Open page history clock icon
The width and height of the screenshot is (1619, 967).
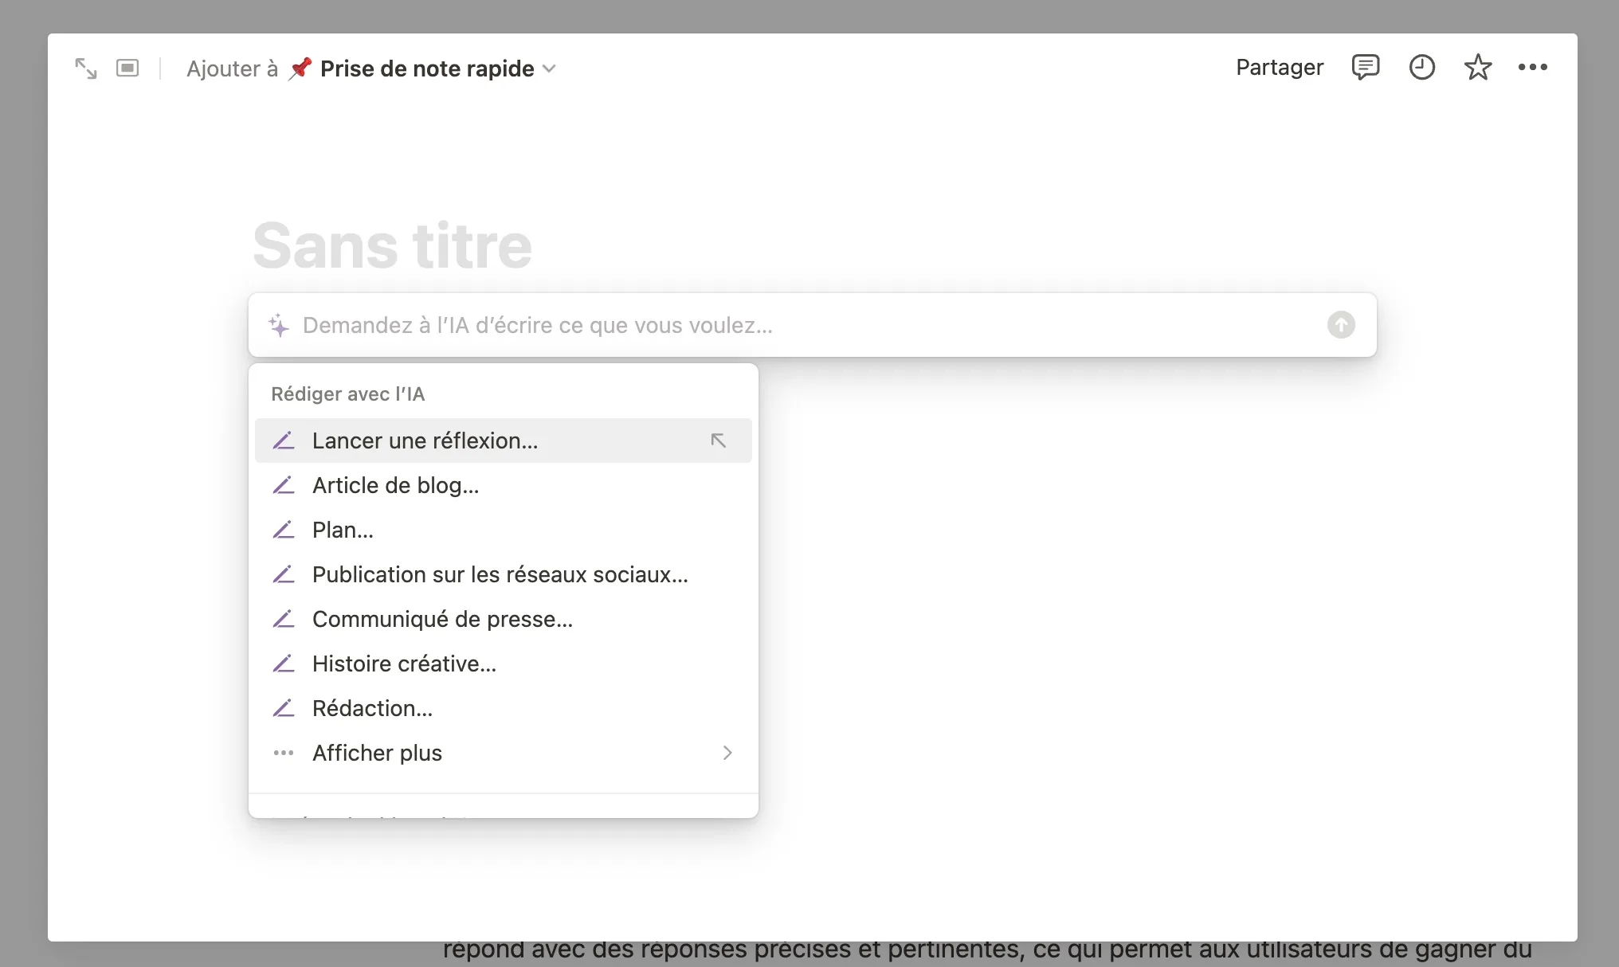1421,68
